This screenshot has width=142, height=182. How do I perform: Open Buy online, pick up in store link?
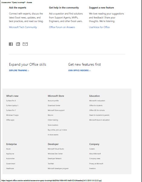point(57,130)
